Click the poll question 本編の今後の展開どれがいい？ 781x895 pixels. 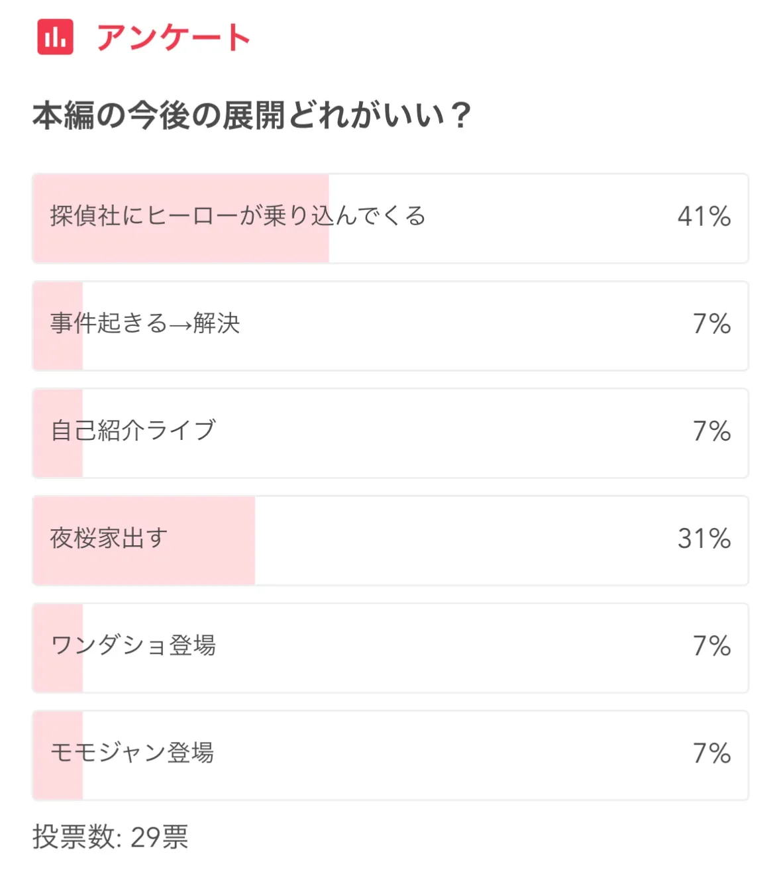(252, 115)
